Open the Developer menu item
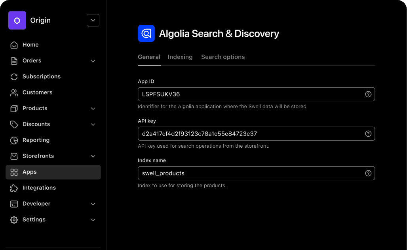This screenshot has height=250, width=407. tap(36, 204)
